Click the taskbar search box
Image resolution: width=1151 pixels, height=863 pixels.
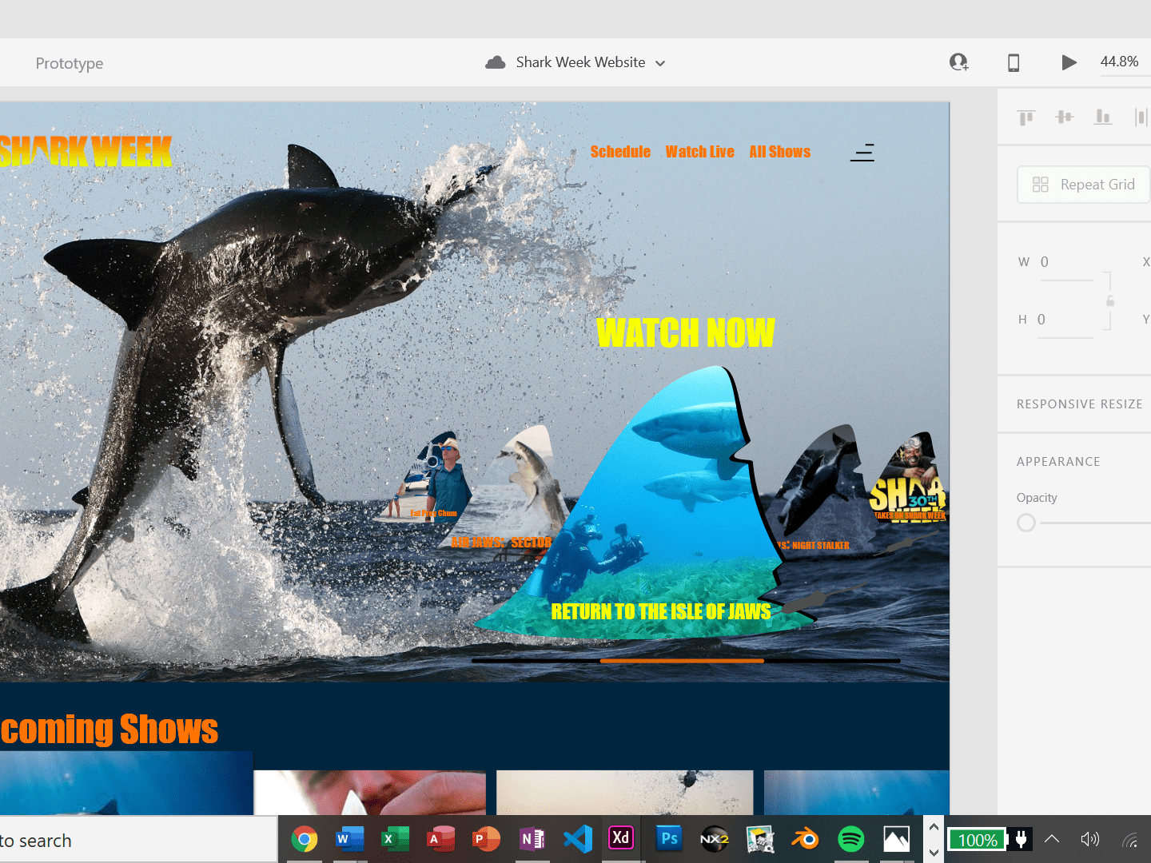pos(138,840)
